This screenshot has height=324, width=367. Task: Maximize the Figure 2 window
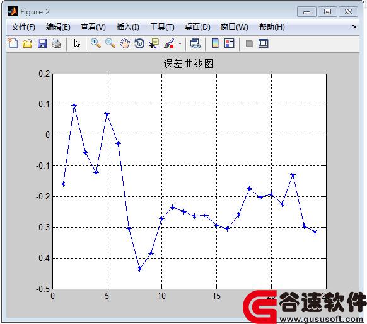point(327,12)
